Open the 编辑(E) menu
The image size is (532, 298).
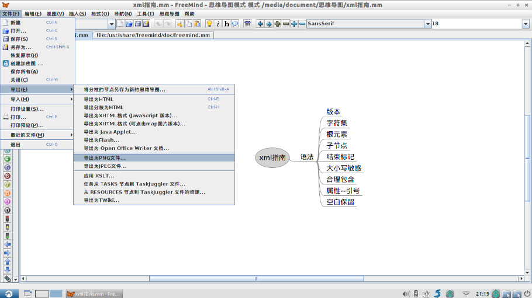[33, 13]
